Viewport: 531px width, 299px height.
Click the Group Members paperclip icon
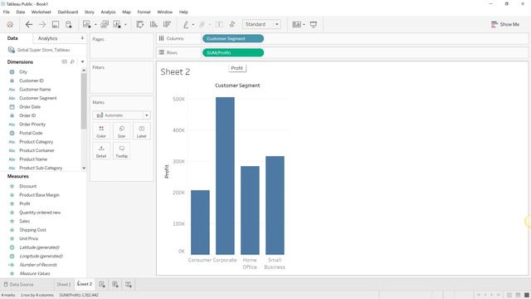coord(202,24)
